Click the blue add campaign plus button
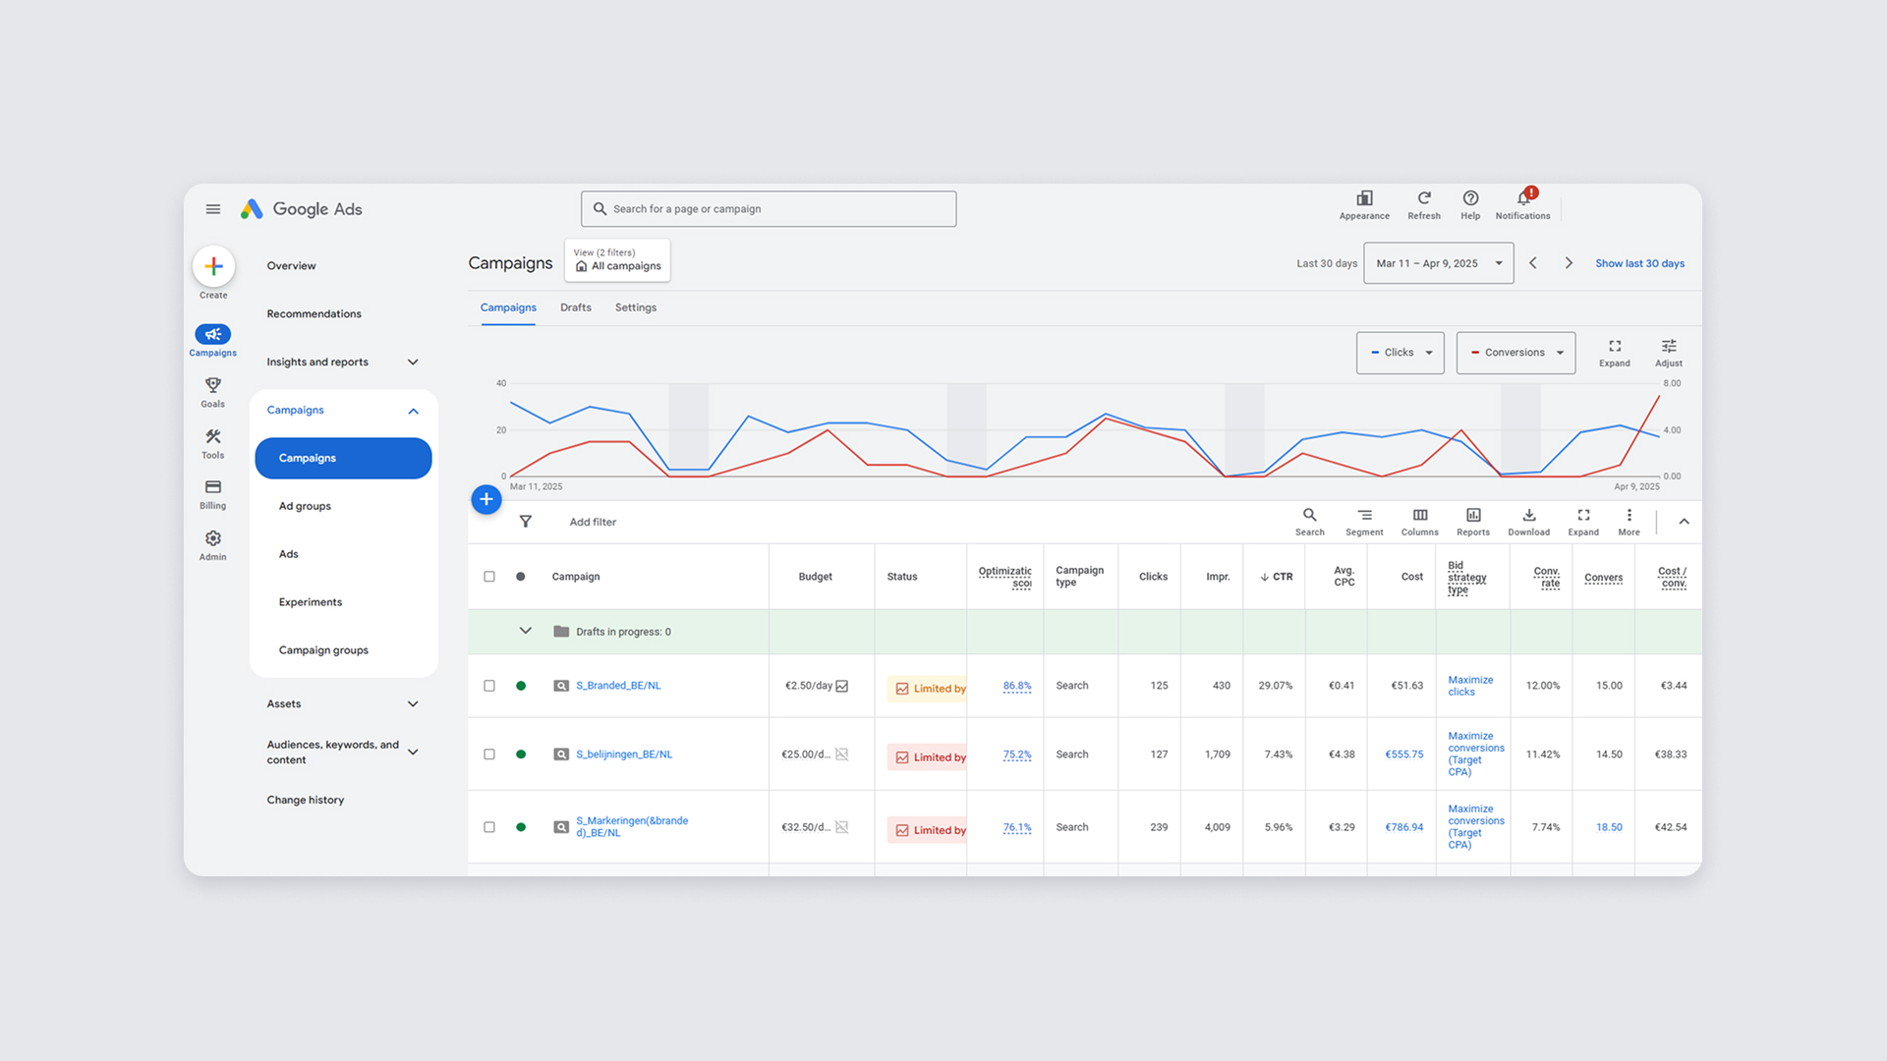Image resolution: width=1887 pixels, height=1061 pixels. (x=486, y=499)
